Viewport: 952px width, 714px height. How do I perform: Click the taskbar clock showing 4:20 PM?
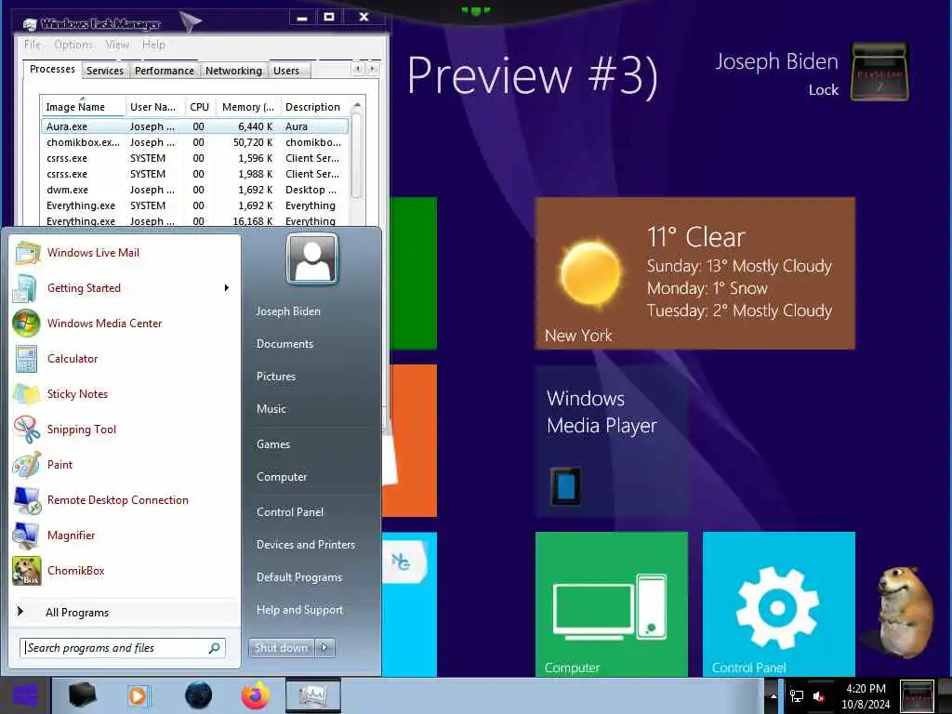coord(866,696)
